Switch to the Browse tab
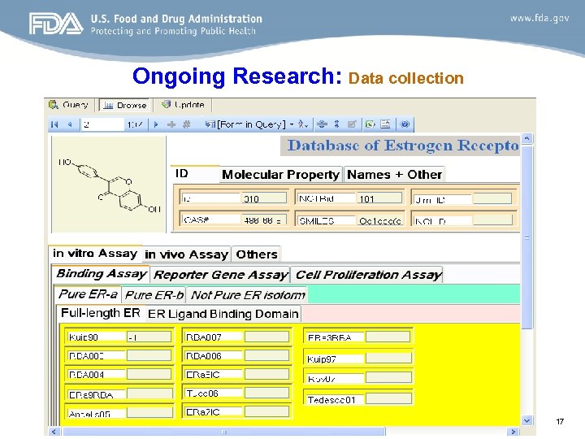Viewport: 585px width, 439px height. point(125,105)
